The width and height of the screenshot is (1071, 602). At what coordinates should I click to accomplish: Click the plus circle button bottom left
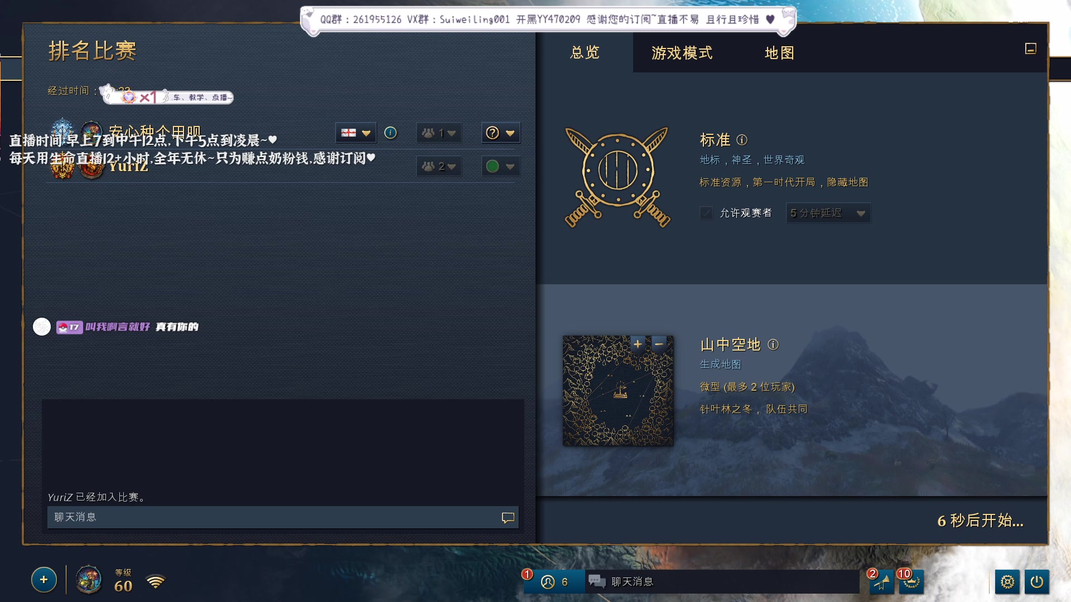(44, 580)
